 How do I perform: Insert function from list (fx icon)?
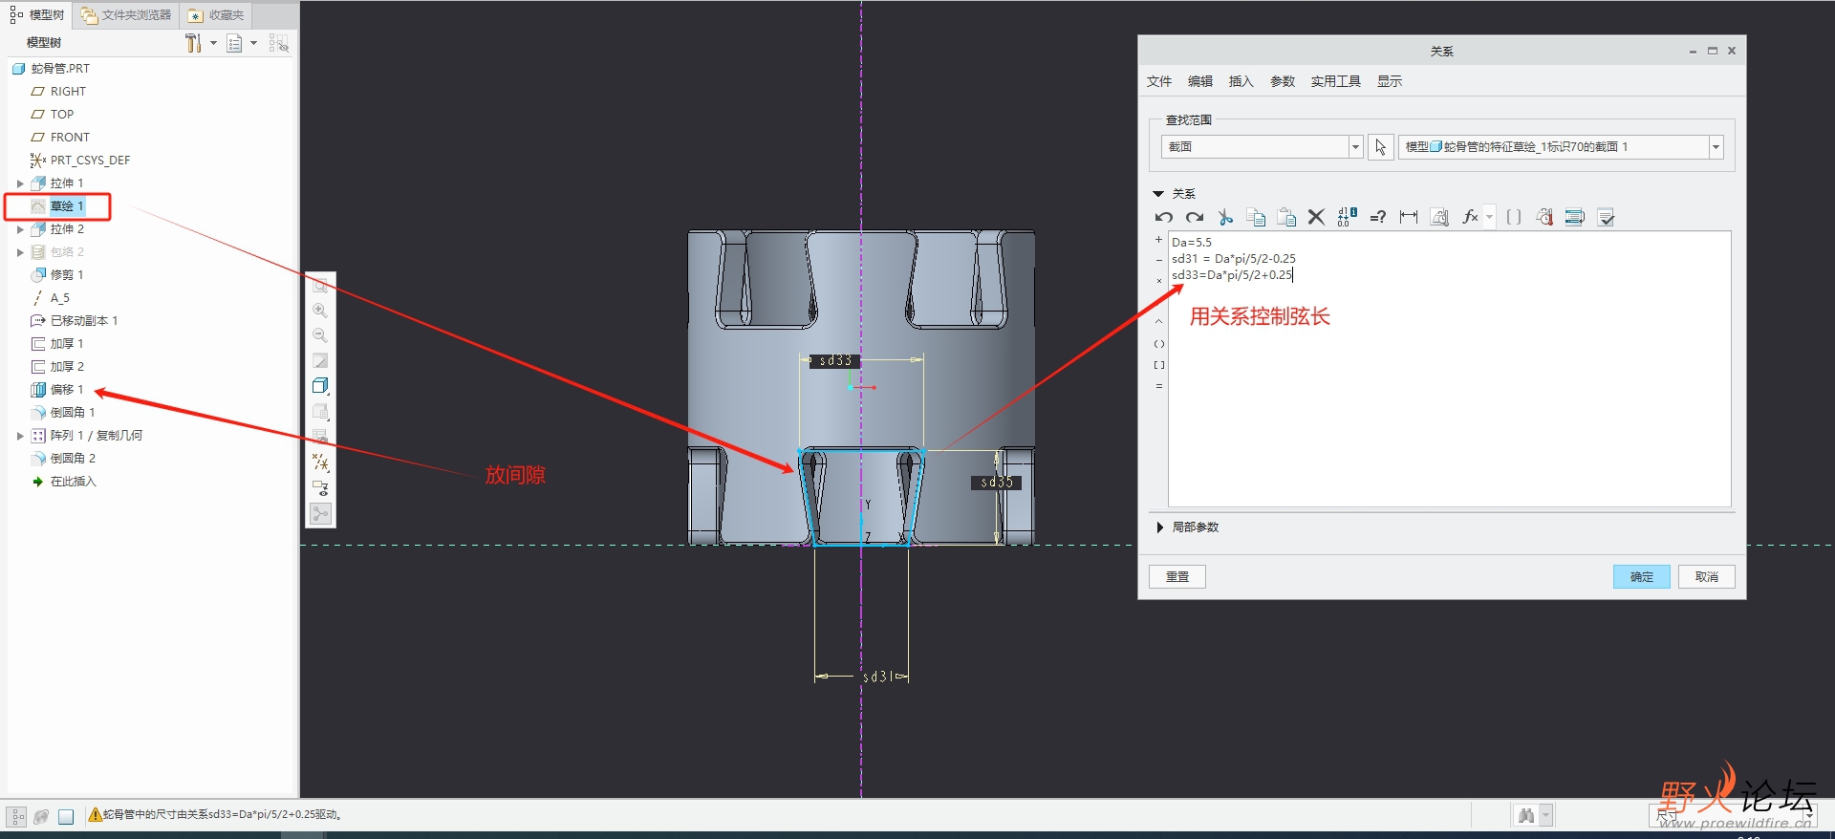(1470, 218)
